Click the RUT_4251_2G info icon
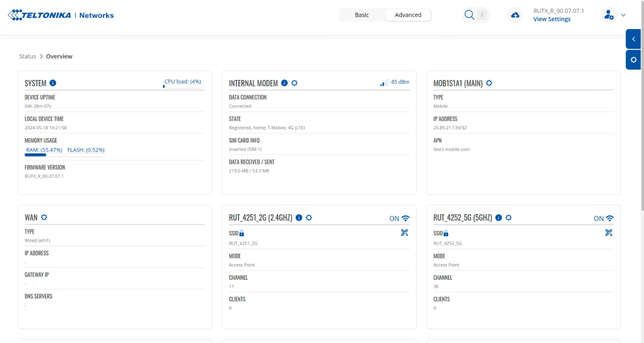The height and width of the screenshot is (343, 644). click(x=299, y=218)
